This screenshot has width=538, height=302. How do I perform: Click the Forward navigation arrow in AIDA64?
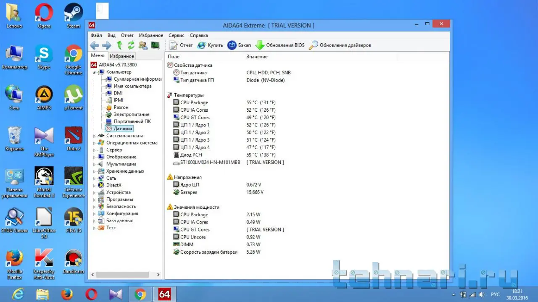(x=107, y=45)
